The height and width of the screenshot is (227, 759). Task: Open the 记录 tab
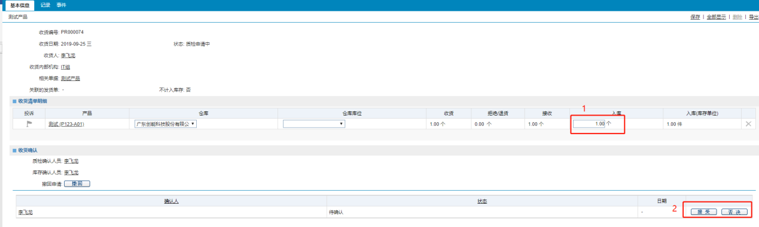[x=45, y=5]
